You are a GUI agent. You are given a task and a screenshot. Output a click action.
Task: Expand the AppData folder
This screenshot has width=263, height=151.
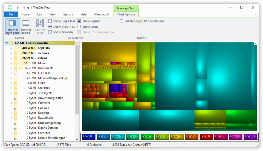(11, 48)
